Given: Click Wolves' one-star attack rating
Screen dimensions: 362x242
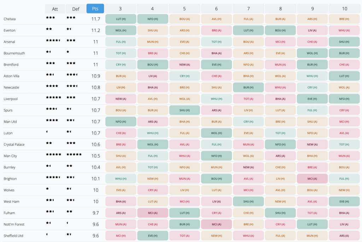Looking at the screenshot, I should point(47,189).
